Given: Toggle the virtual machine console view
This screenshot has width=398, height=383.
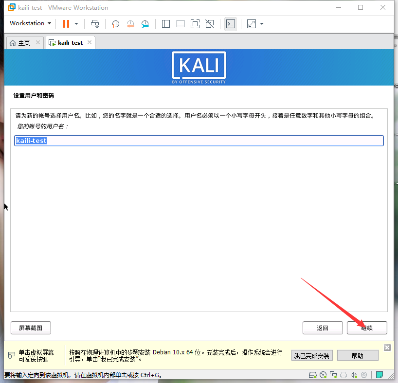Looking at the screenshot, I should (230, 23).
